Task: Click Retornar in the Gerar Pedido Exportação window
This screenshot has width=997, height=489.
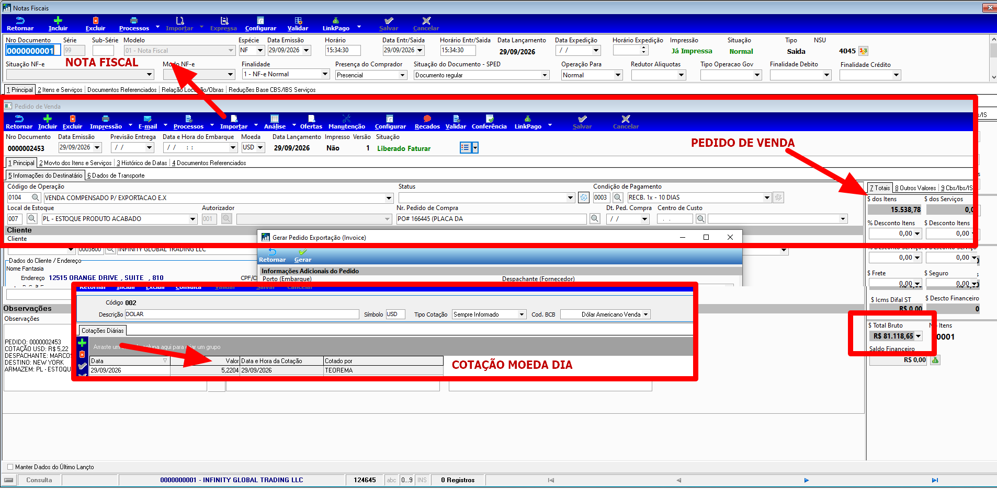Action: coord(273,256)
